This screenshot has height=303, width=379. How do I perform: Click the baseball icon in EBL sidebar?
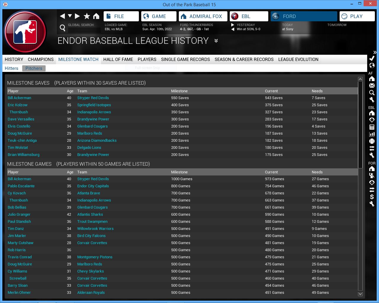372,141
